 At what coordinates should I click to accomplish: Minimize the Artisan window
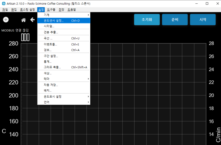click(x=196, y=3)
